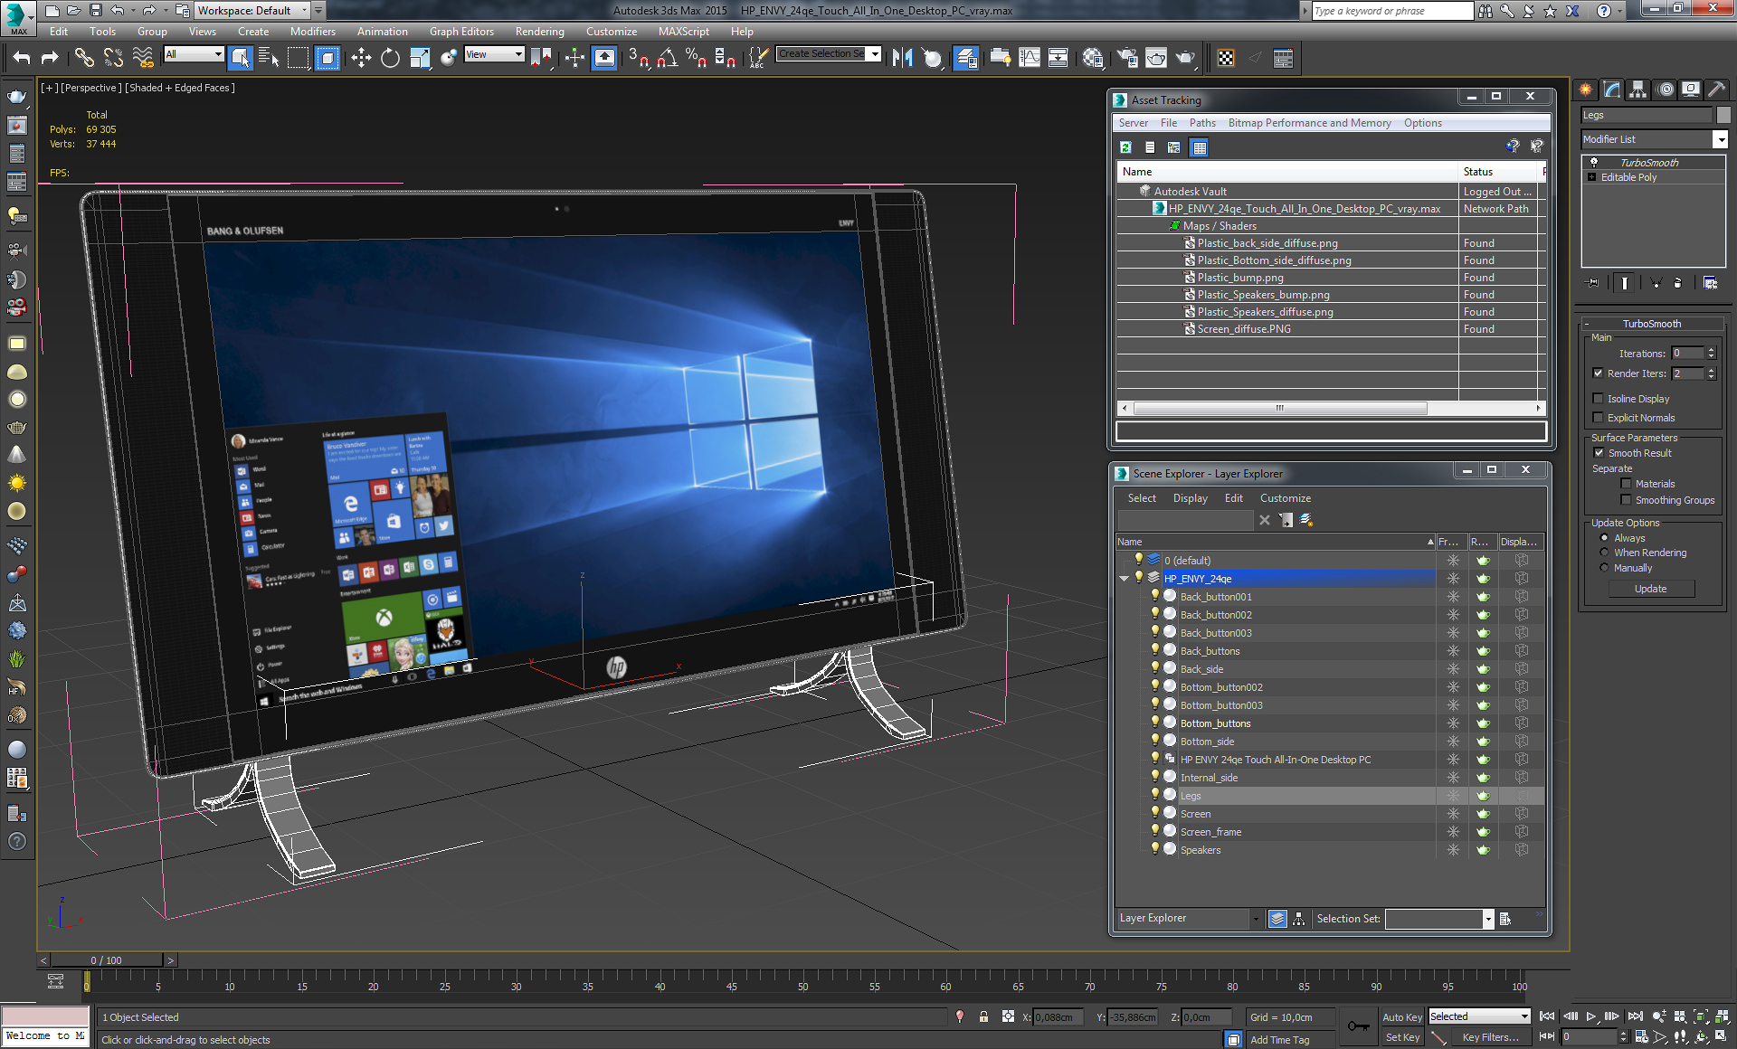The image size is (1737, 1049).
Task: Go to the start frame
Action: 1547,1016
